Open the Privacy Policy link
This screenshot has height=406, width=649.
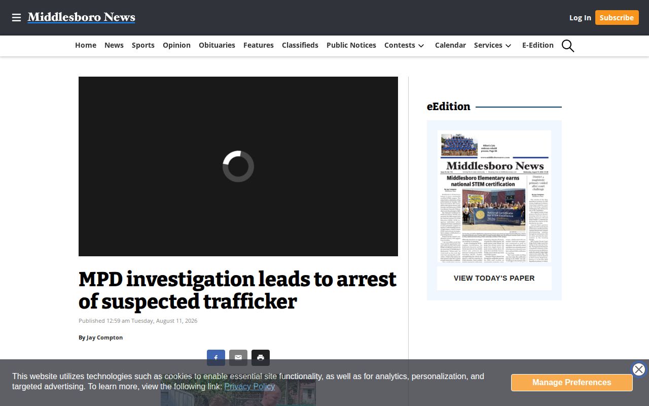pos(249,387)
